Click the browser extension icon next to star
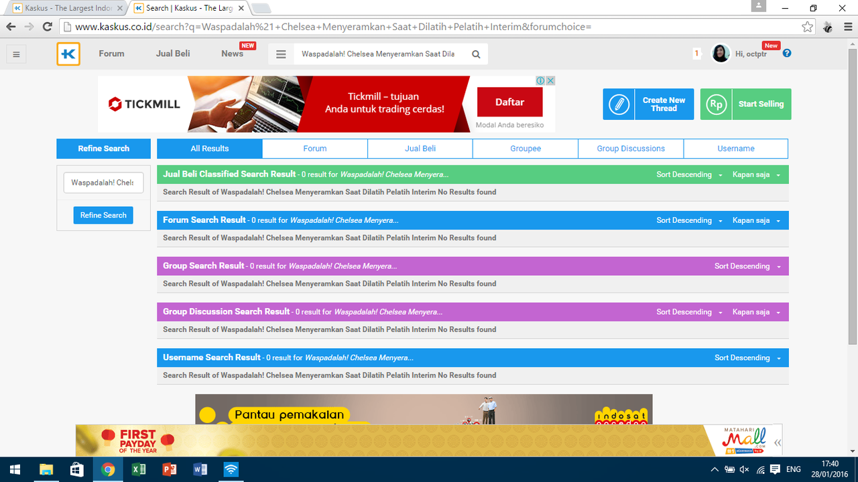The width and height of the screenshot is (858, 482). point(828,27)
